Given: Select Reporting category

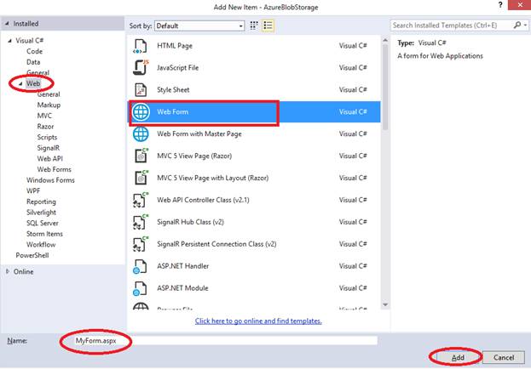Looking at the screenshot, I should 41,202.
